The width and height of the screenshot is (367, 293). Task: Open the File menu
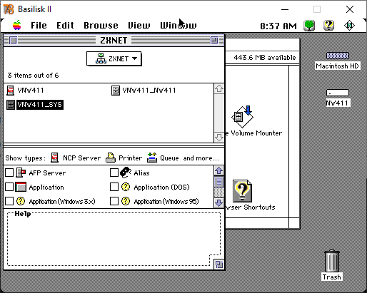pos(39,25)
